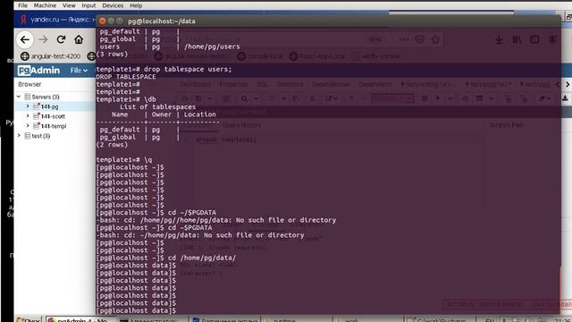Click the 'DROP TABLESPACE' output line
Viewport: 572px width, 322px height.
coord(126,77)
